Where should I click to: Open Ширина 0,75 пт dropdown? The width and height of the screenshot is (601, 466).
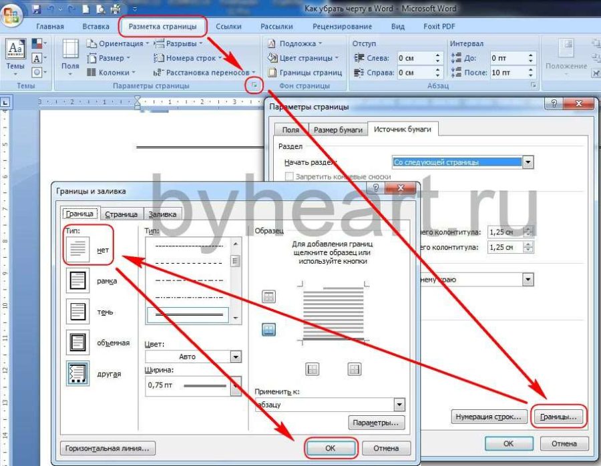236,385
